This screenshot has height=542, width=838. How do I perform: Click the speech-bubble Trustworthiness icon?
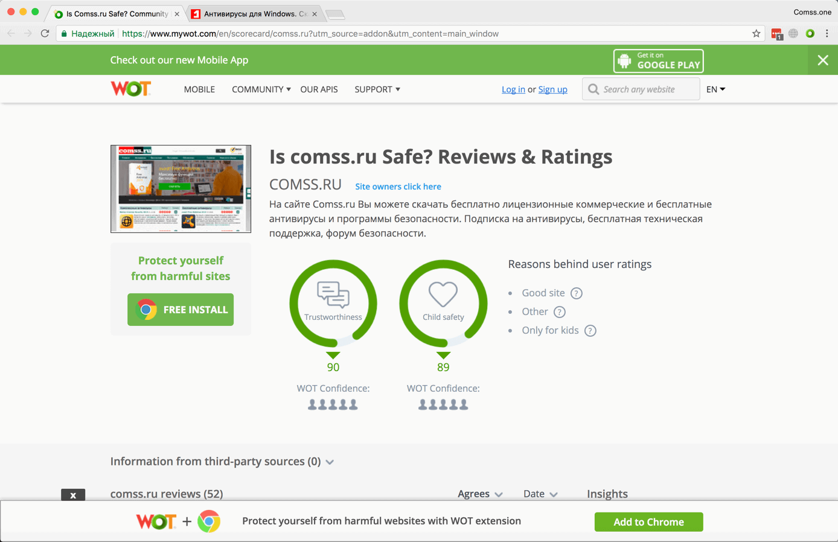[x=333, y=295]
